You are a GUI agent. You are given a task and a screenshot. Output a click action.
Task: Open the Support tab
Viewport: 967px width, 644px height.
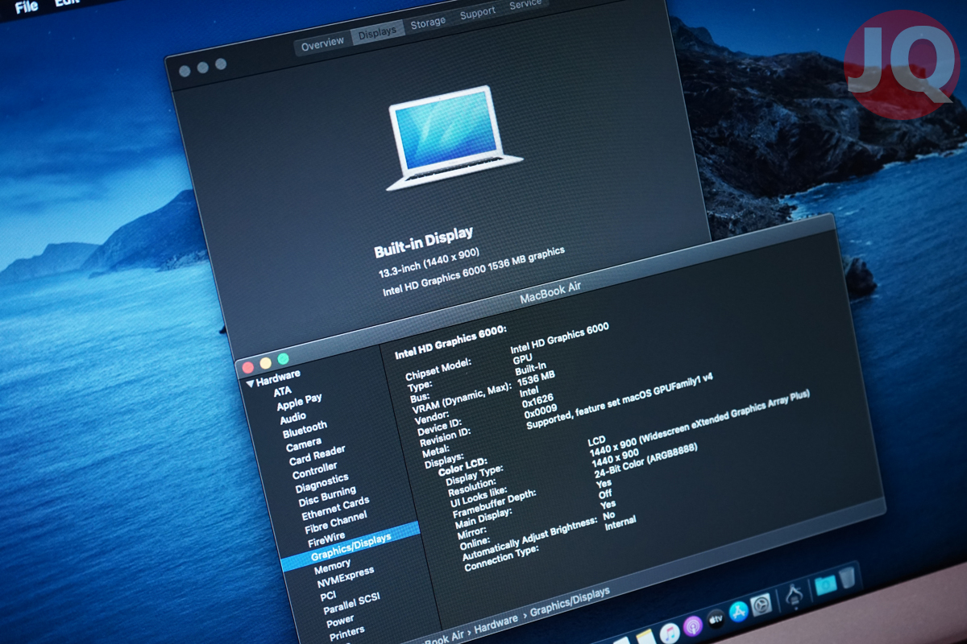pos(478,14)
